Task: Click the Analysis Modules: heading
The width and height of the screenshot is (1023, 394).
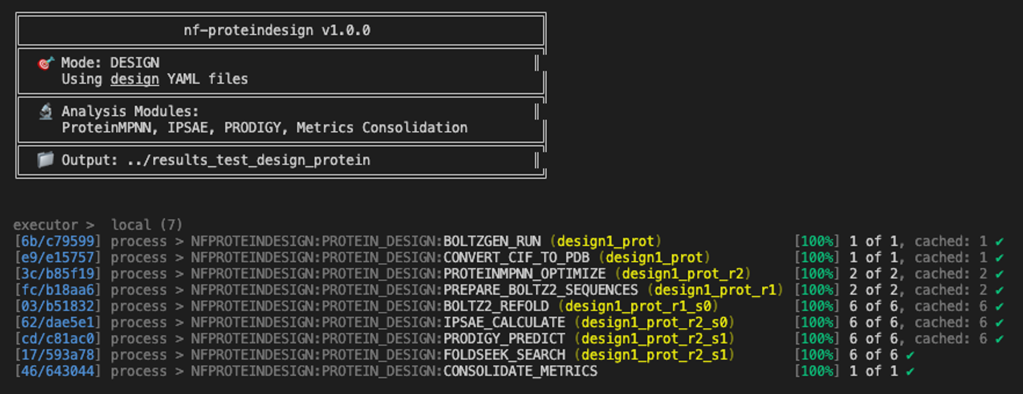Action: pos(130,111)
